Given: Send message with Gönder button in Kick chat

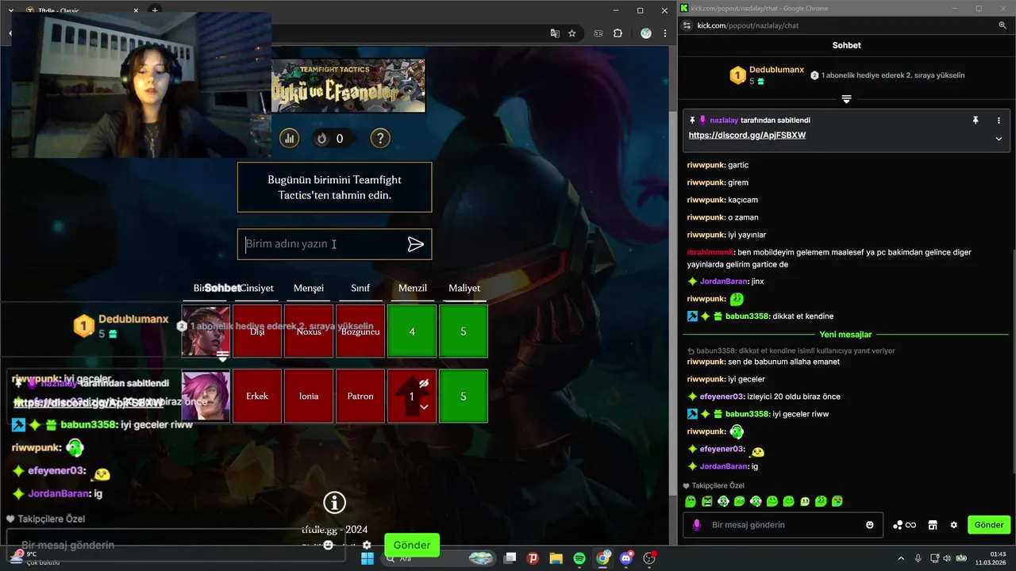Looking at the screenshot, I should (x=989, y=525).
